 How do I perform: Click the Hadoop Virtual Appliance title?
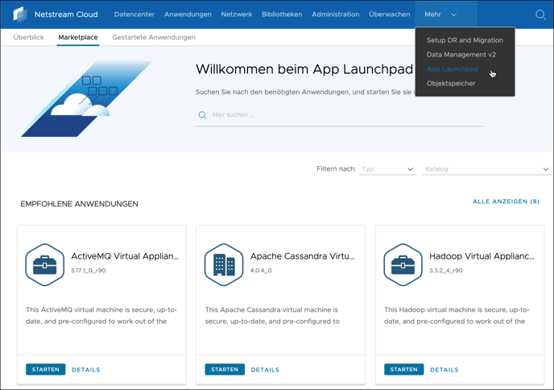482,256
